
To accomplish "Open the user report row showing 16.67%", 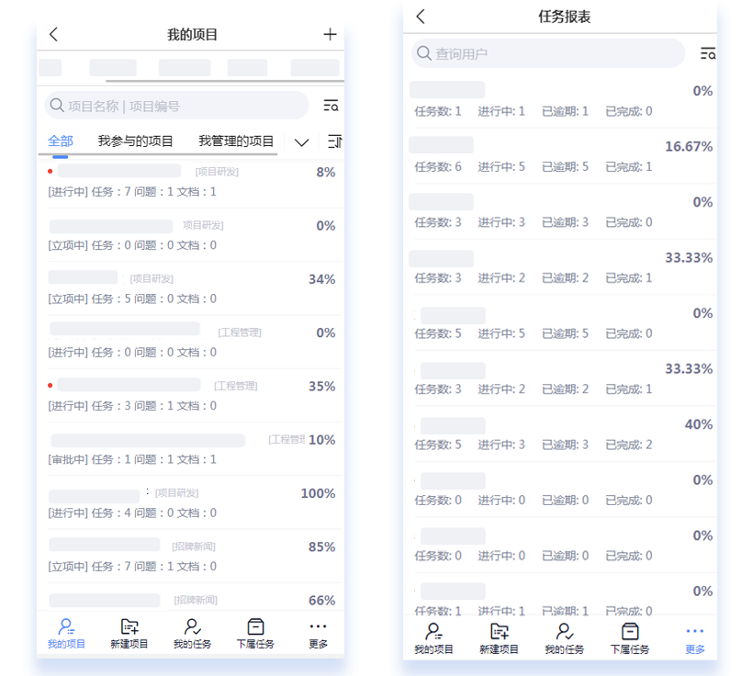I will pyautogui.click(x=560, y=156).
